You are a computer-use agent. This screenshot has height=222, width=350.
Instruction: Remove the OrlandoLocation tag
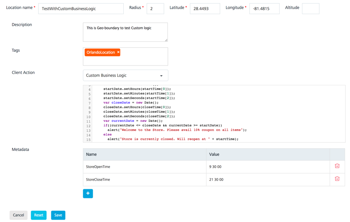point(118,53)
